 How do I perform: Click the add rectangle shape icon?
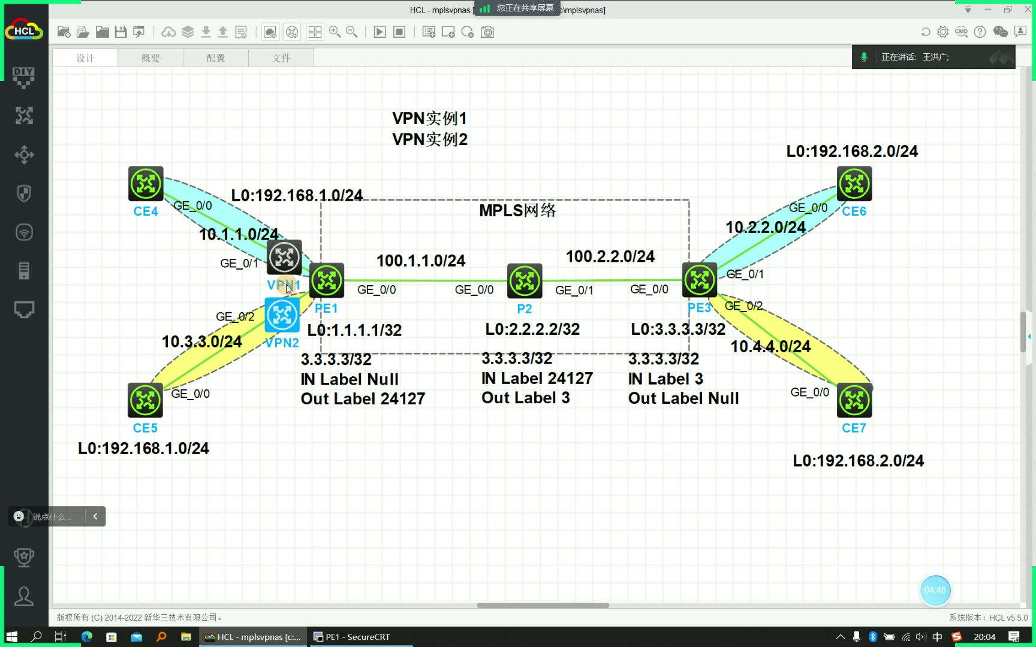pyautogui.click(x=448, y=32)
